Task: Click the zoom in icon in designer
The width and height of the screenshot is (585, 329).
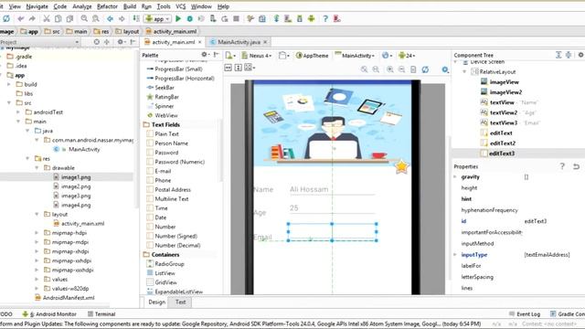Action: click(x=390, y=69)
